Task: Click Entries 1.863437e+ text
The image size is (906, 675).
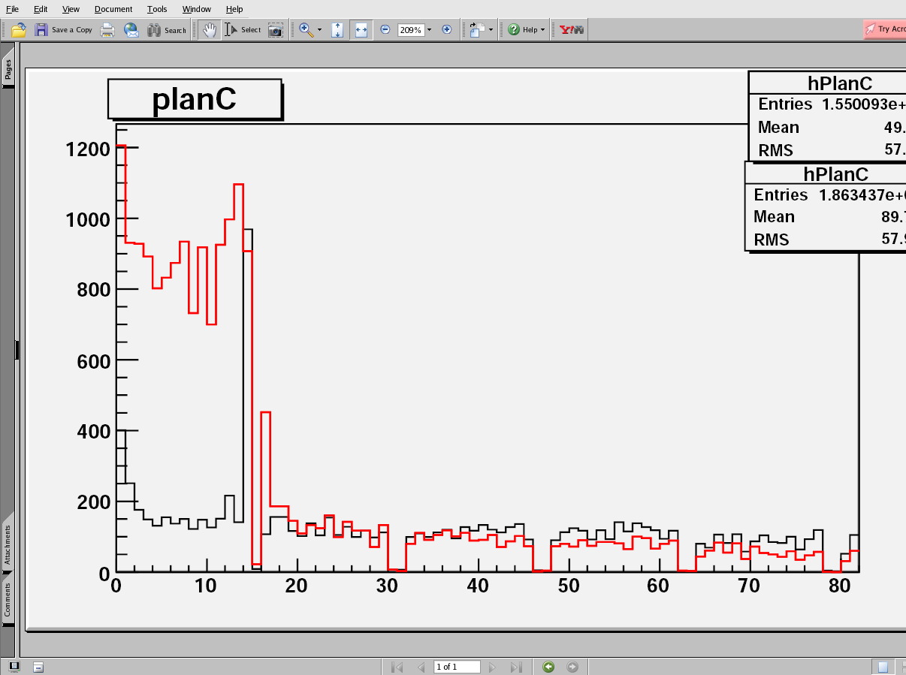Action: point(829,194)
